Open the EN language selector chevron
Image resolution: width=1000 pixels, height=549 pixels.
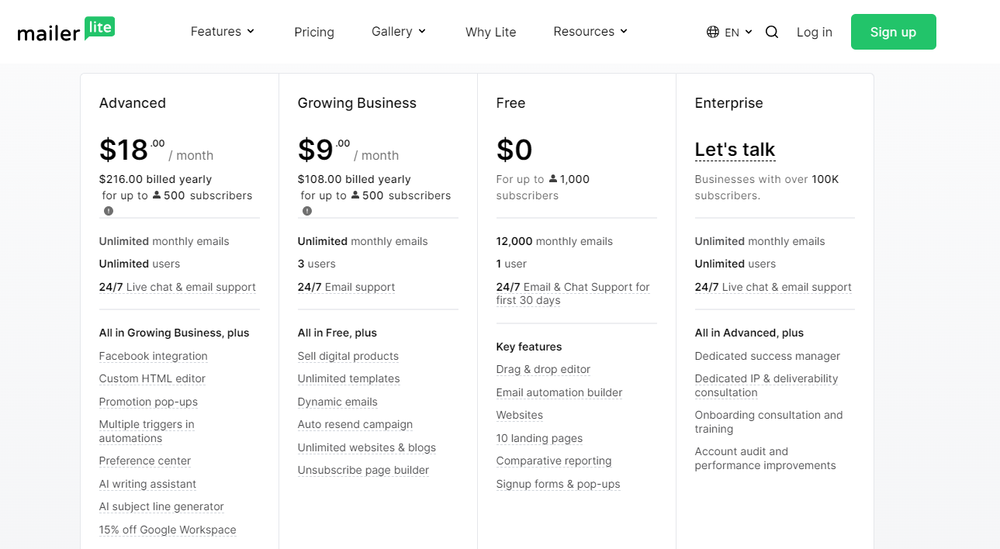coord(749,32)
